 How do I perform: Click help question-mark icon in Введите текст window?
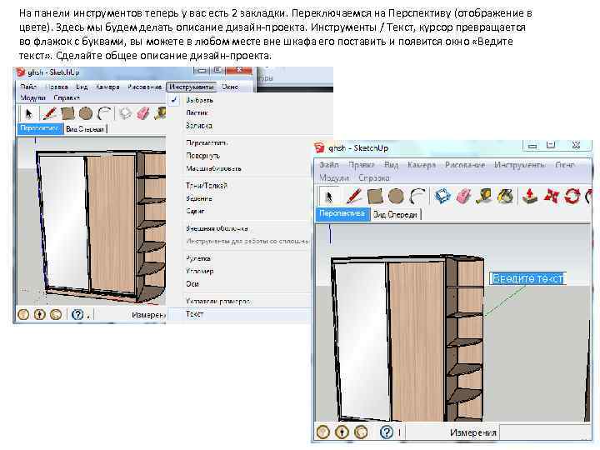[x=387, y=432]
